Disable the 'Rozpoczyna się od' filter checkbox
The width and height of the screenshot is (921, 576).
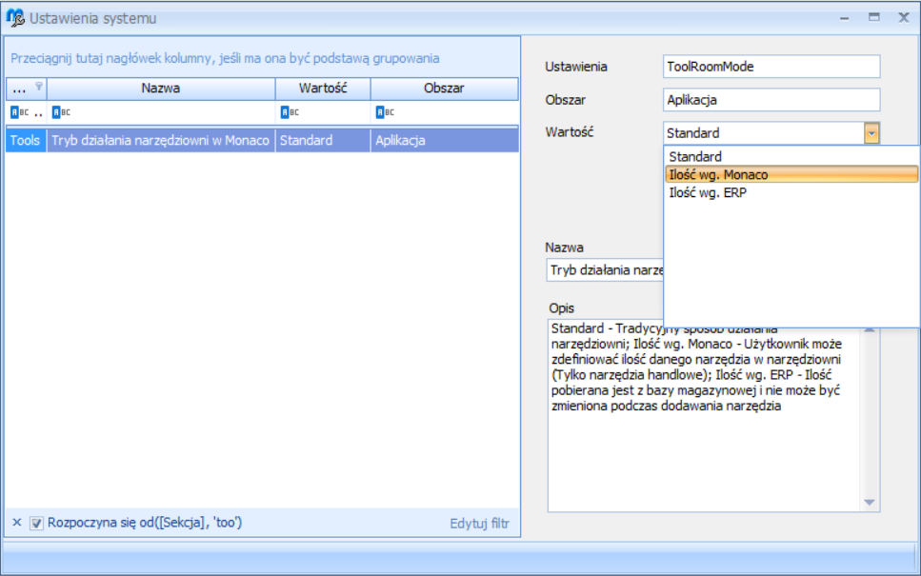36,523
